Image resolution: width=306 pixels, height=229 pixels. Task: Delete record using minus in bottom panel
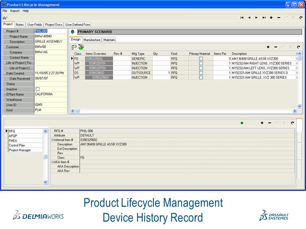coord(270,123)
